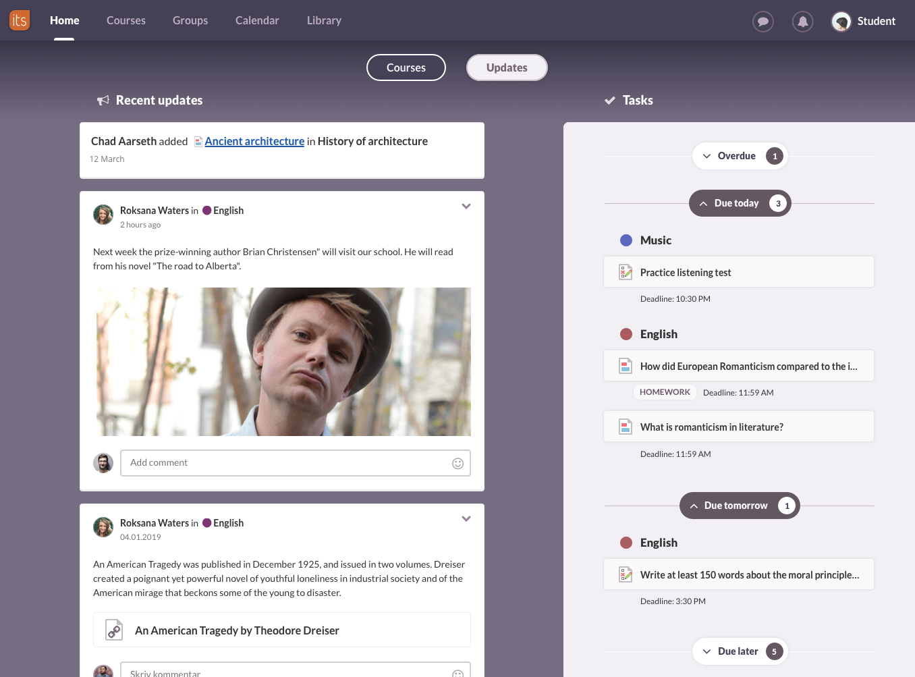Open What is romanticism in literature task
Image resolution: width=915 pixels, height=677 pixels.
[x=711, y=427]
